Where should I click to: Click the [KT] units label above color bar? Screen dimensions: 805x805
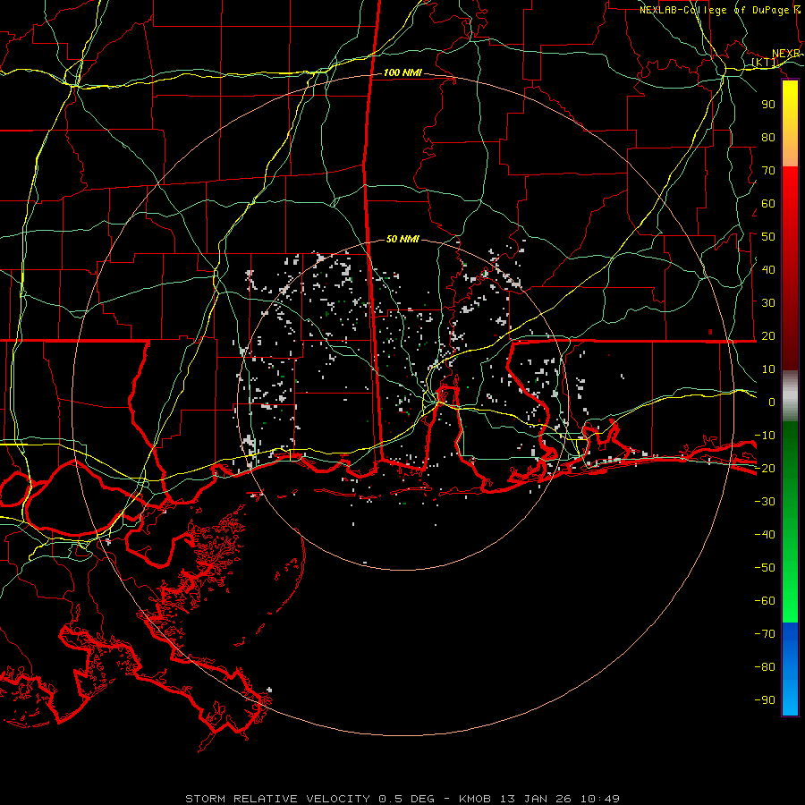point(765,64)
